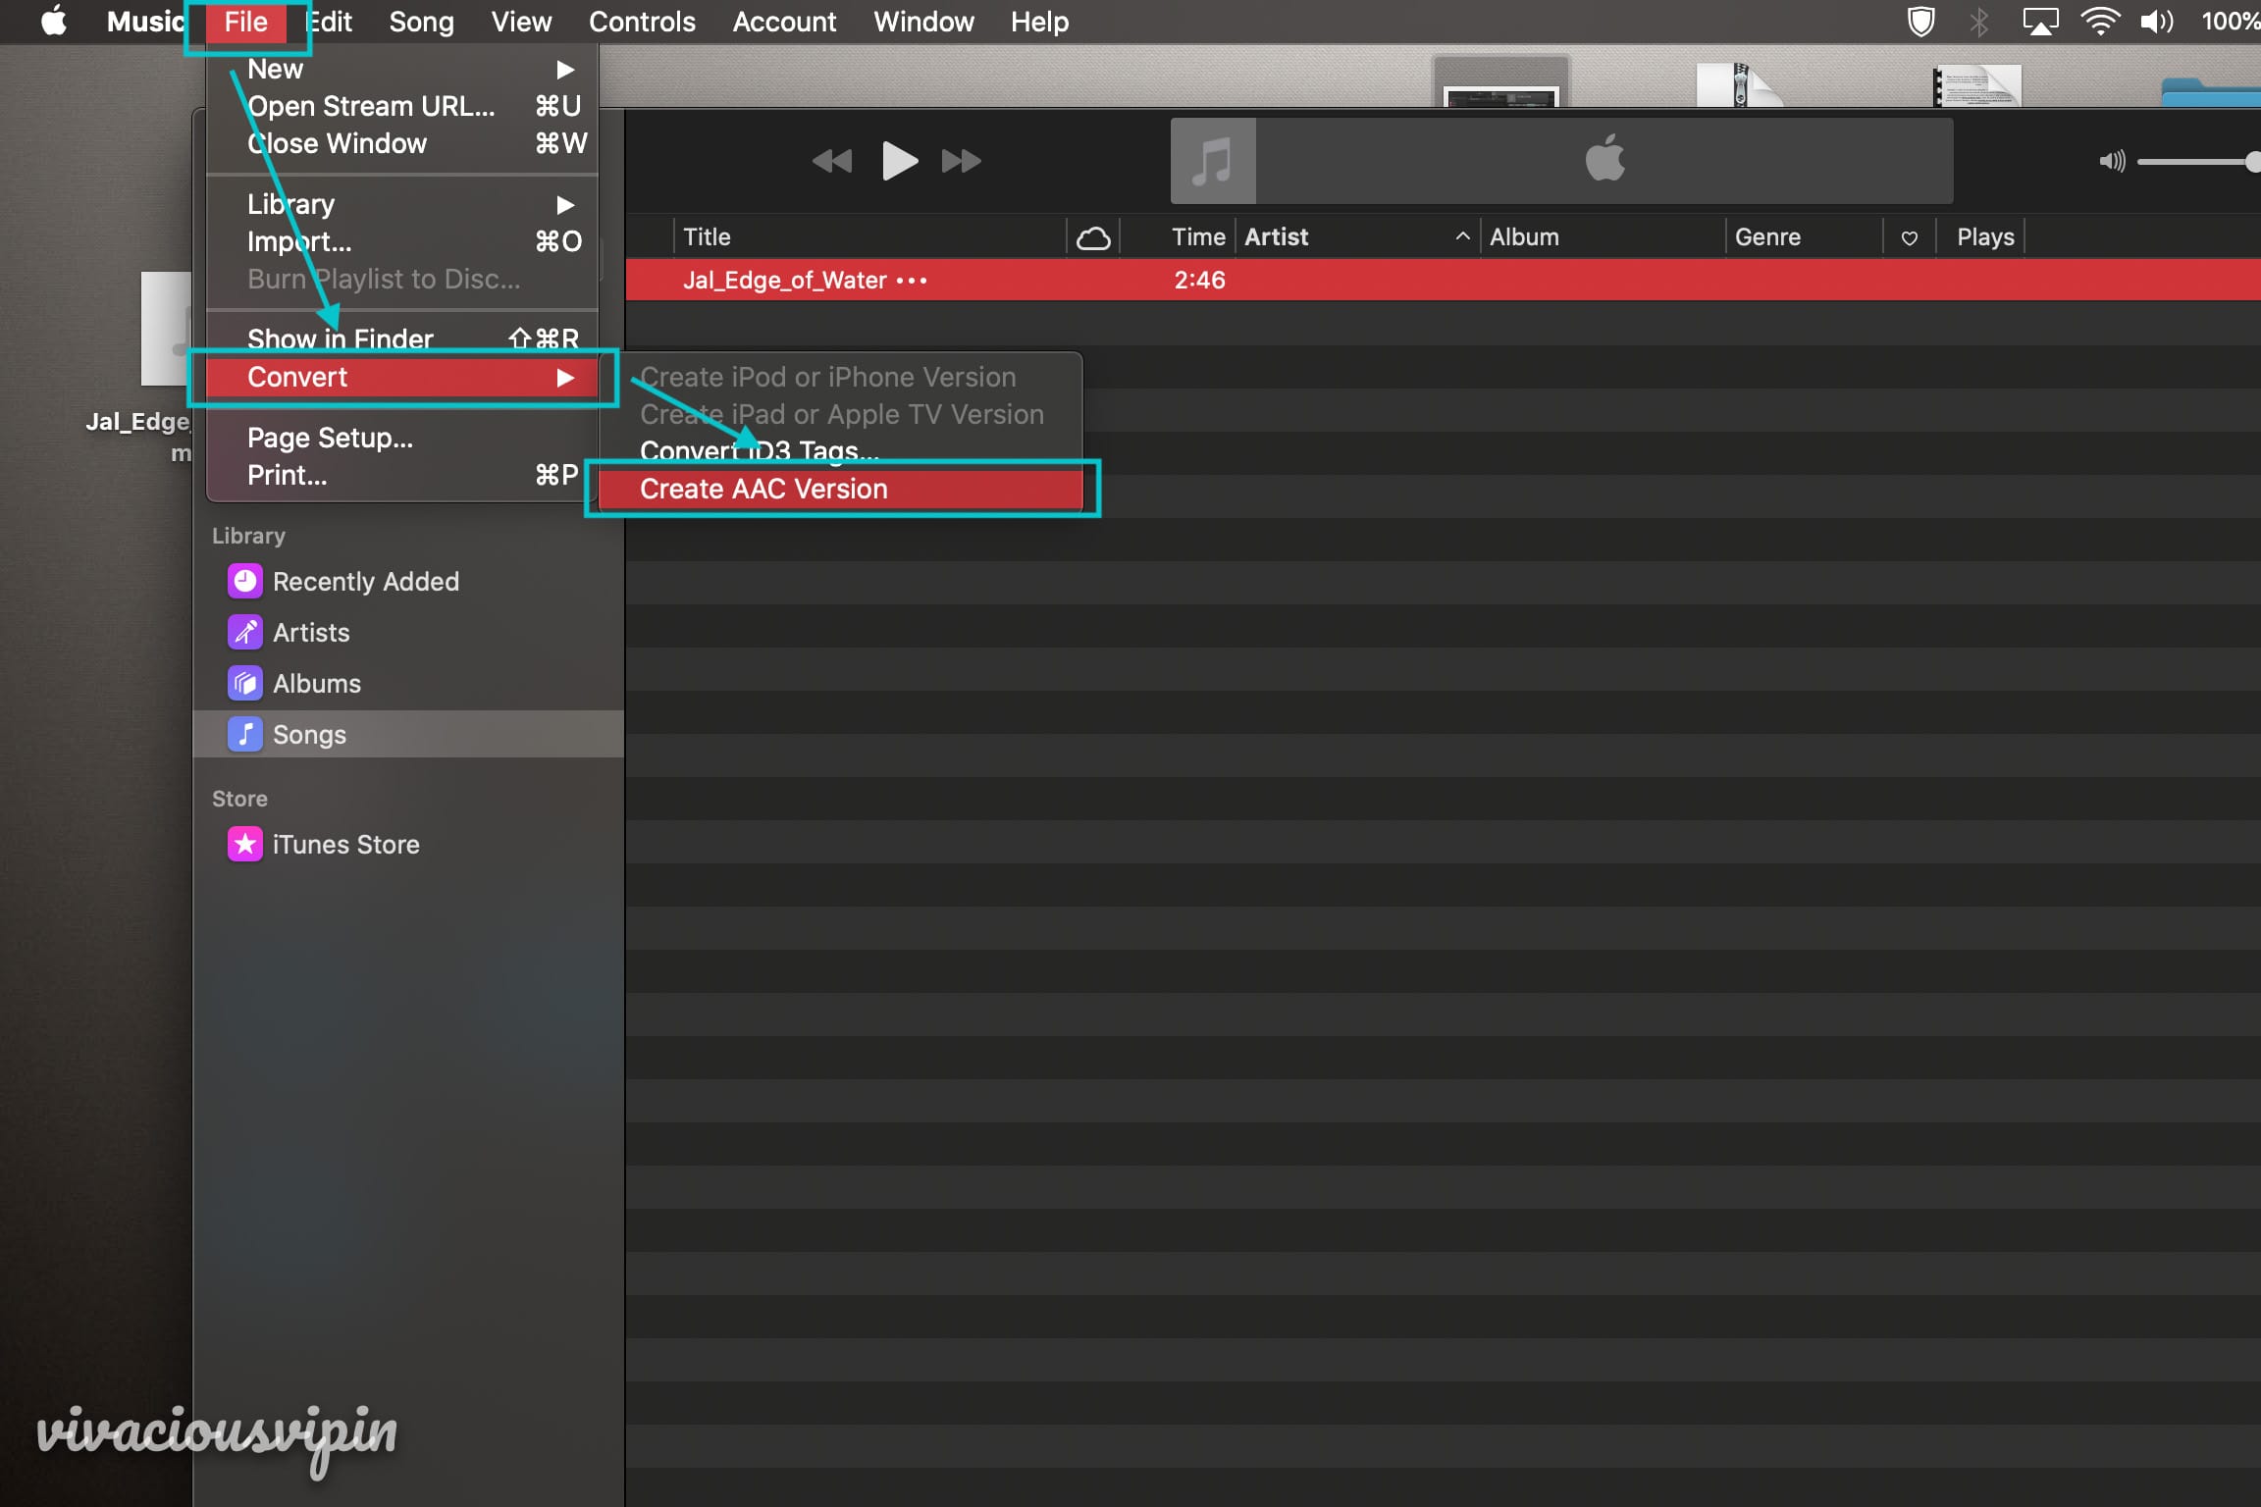
Task: Click the Albums icon
Action: (244, 683)
